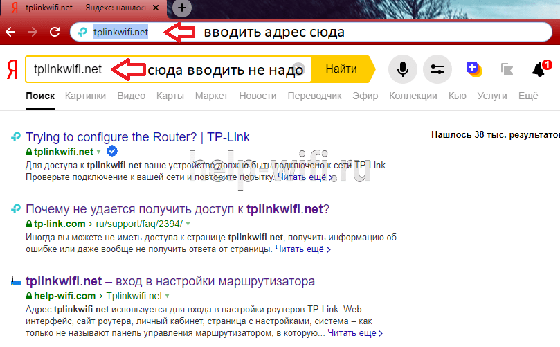Select the Поиск tab
The image size is (560, 347).
click(x=40, y=96)
